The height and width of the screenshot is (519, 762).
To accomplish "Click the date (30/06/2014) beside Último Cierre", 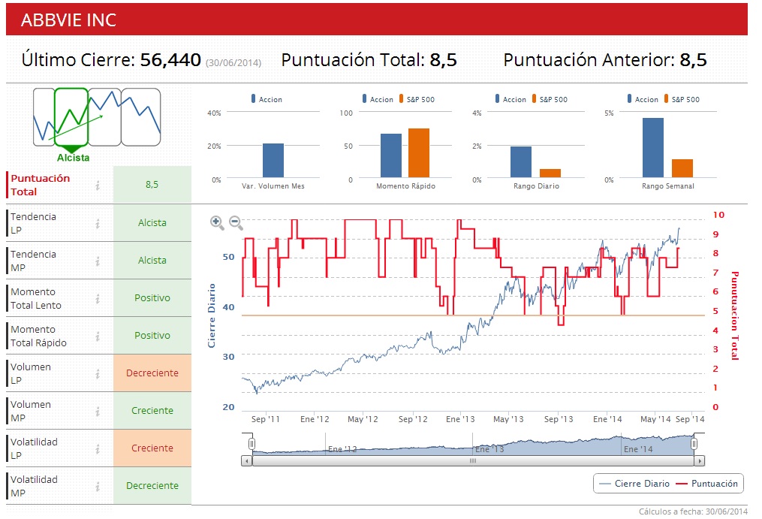I will click(233, 63).
